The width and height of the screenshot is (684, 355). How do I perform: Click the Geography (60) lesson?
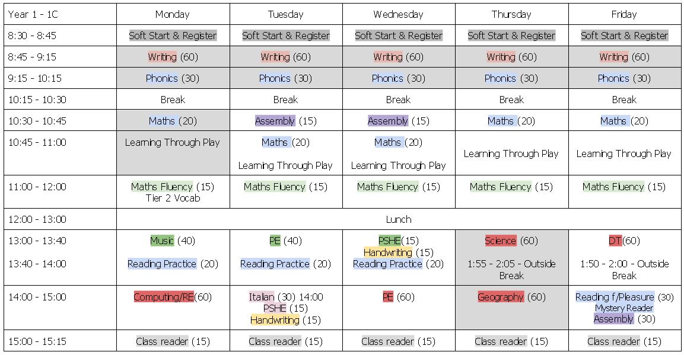pyautogui.click(x=511, y=297)
